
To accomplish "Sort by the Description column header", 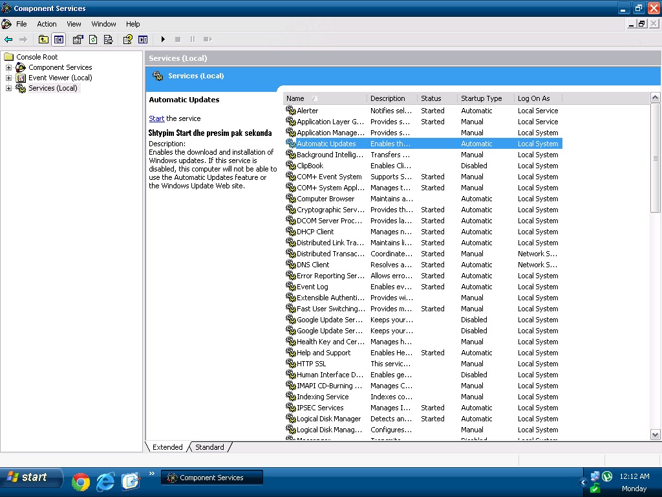I will tap(392, 98).
